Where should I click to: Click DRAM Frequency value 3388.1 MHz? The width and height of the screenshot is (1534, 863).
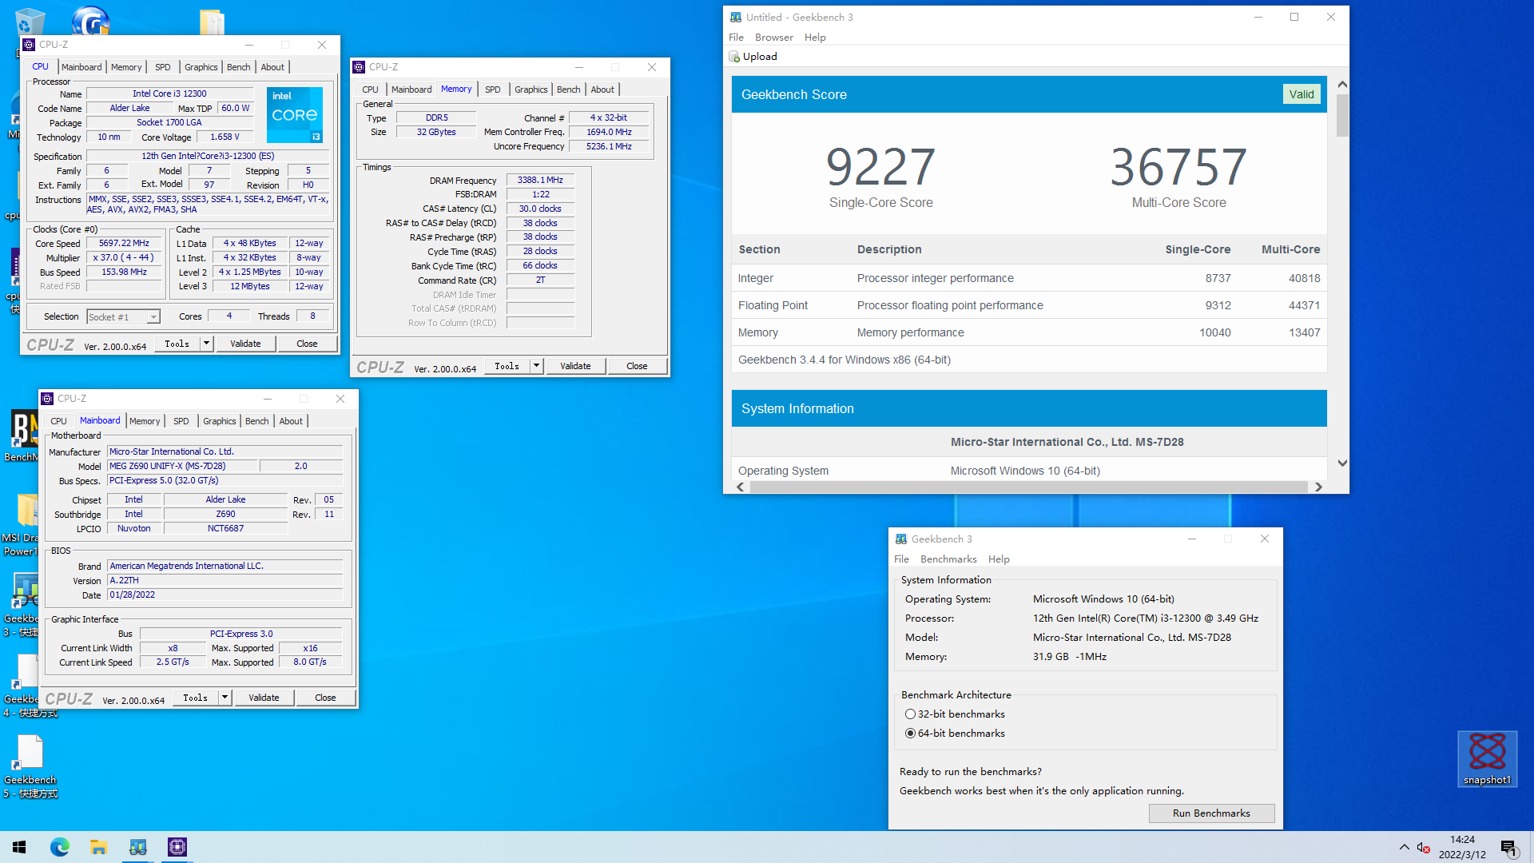tap(540, 181)
